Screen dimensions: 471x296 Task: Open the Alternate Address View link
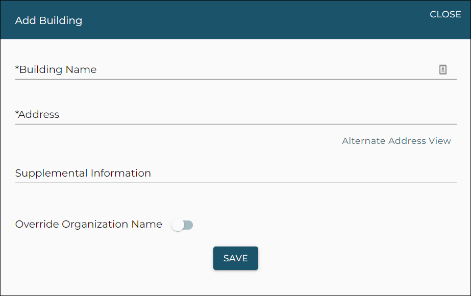tap(396, 141)
